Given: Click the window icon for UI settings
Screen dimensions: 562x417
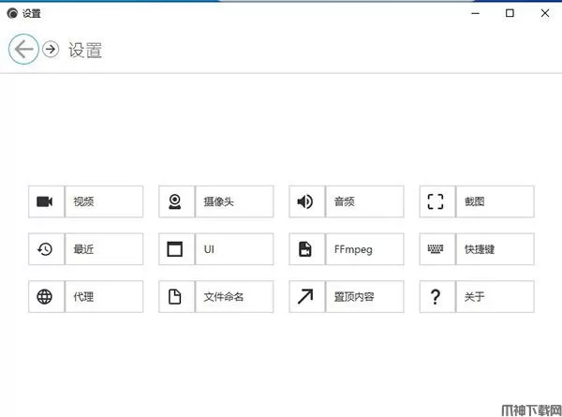Looking at the screenshot, I should pos(174,249).
